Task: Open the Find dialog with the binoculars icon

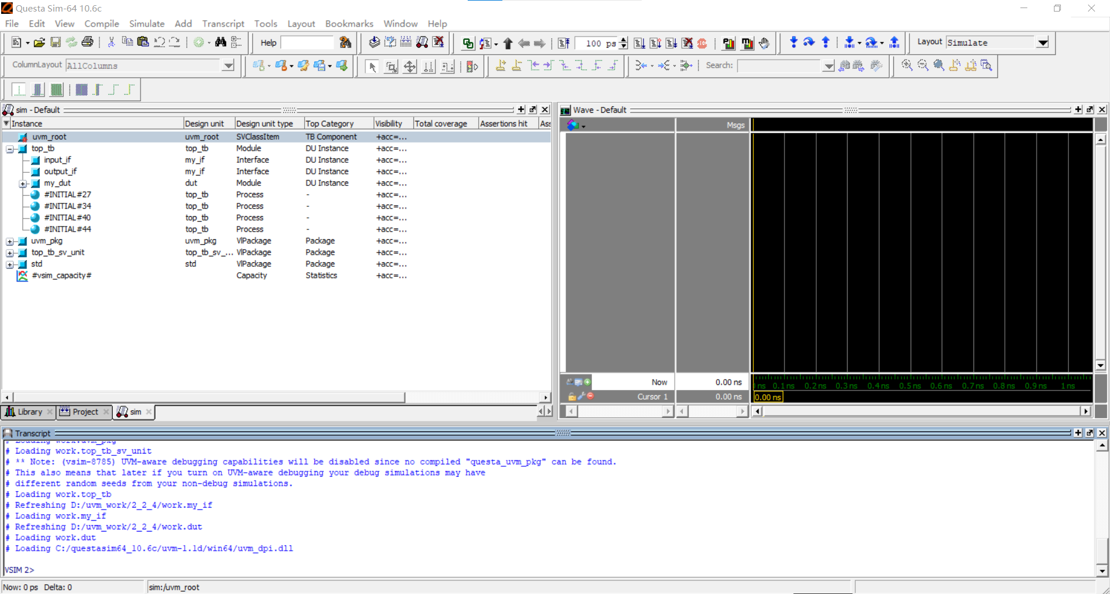Action: 220,42
